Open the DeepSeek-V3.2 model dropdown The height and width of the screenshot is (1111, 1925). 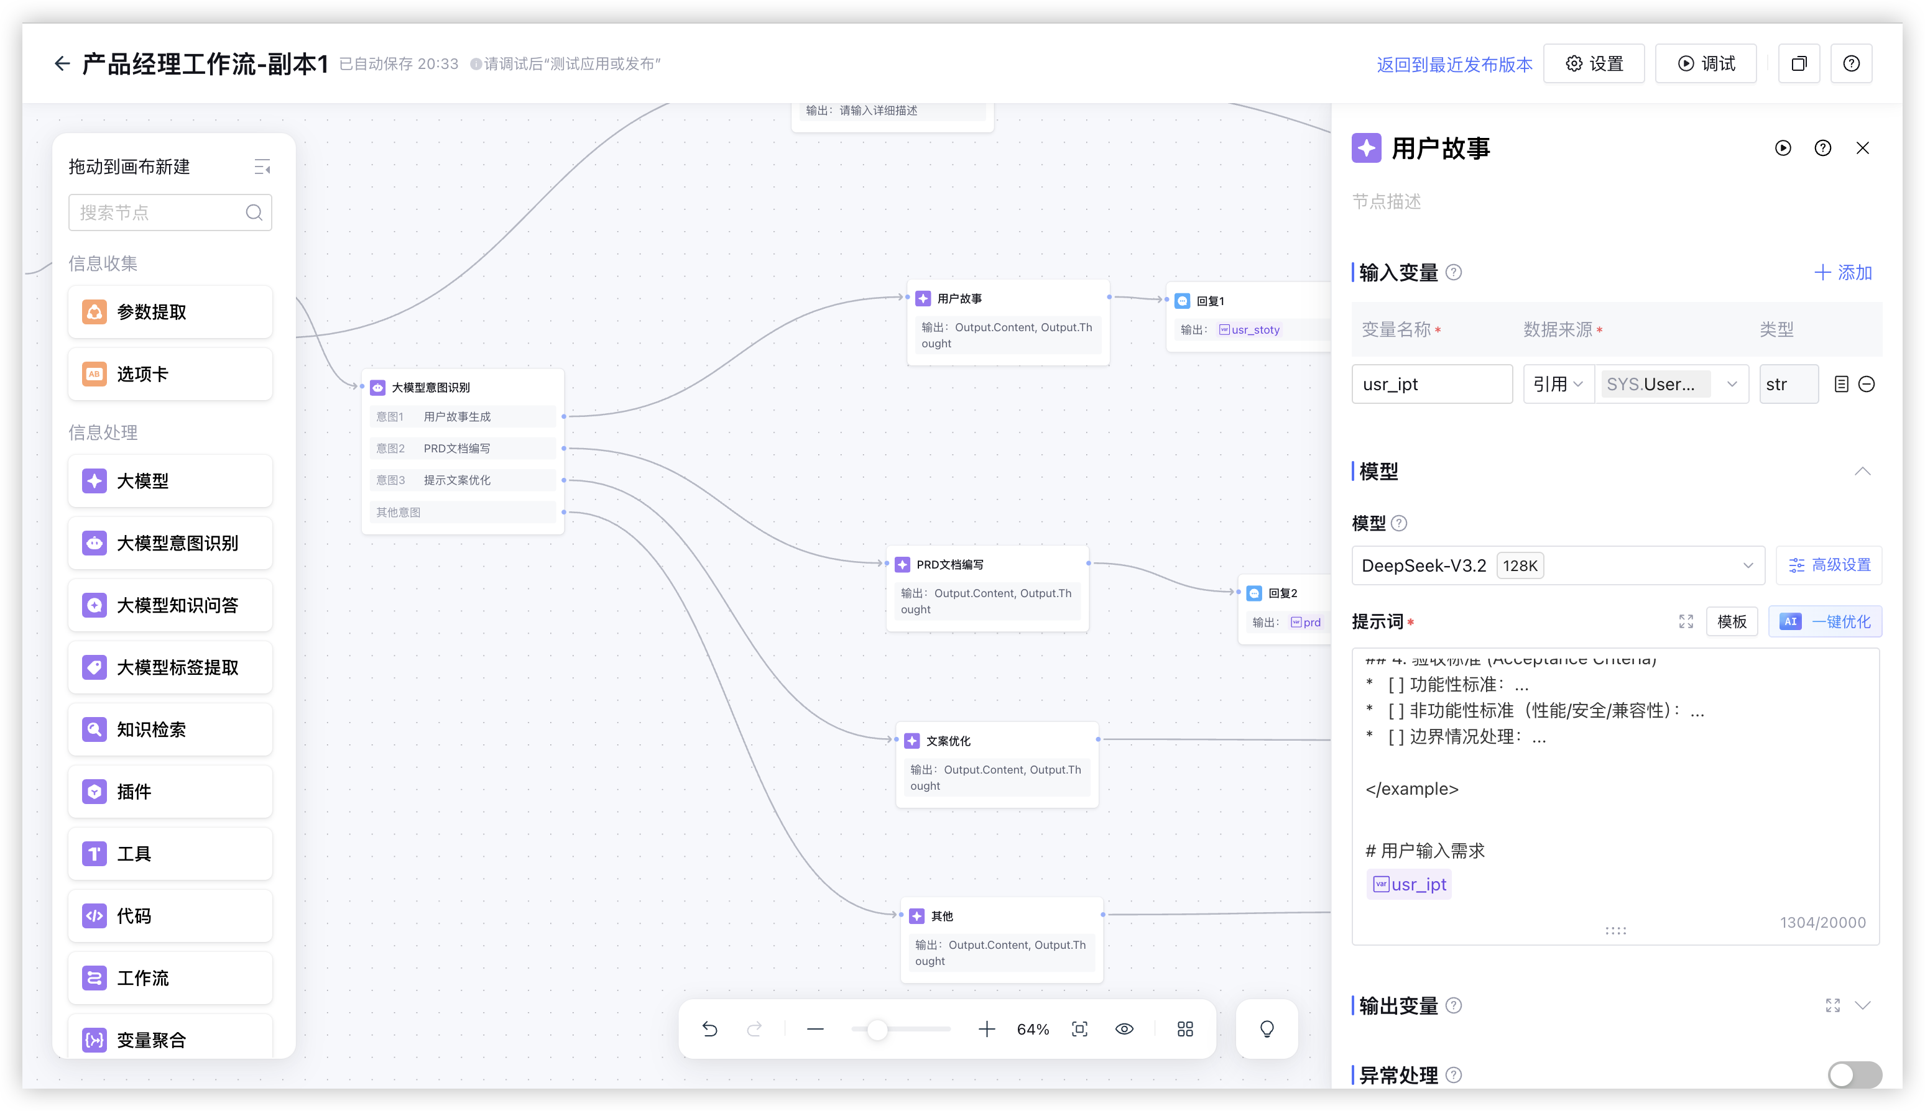pyautogui.click(x=1558, y=565)
